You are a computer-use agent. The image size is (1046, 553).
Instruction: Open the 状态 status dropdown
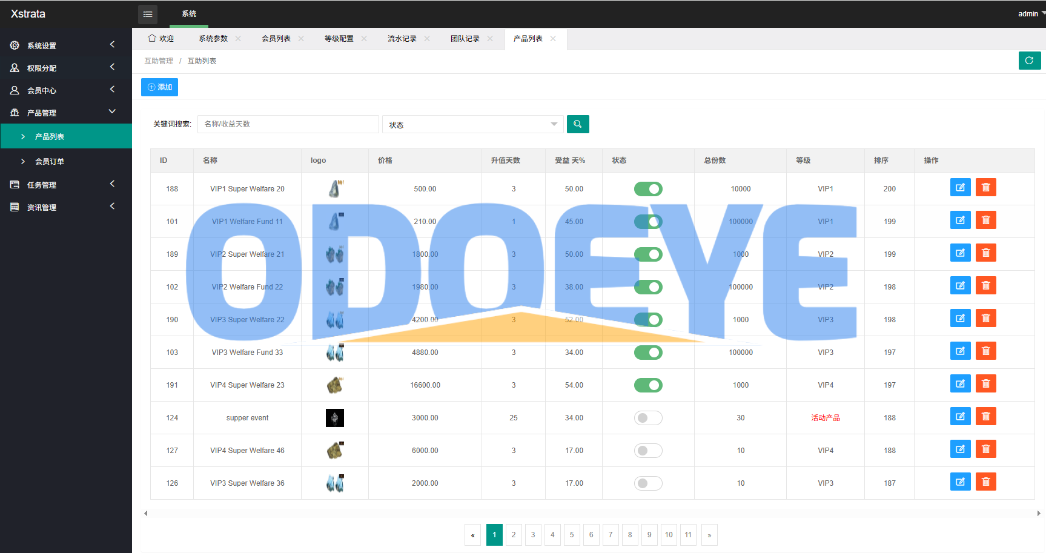[472, 125]
